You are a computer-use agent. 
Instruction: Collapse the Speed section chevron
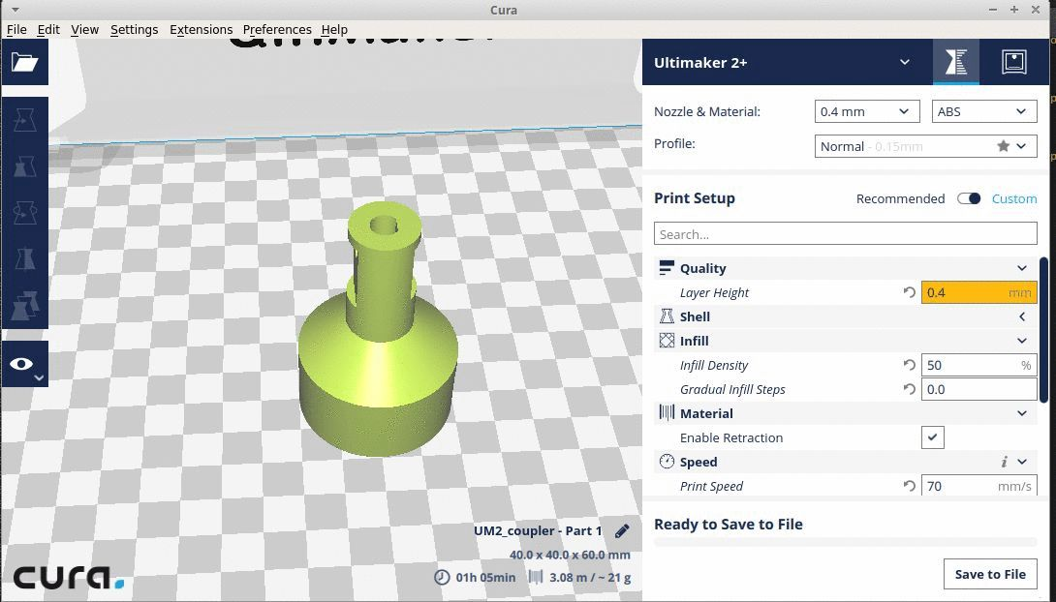(x=1022, y=462)
